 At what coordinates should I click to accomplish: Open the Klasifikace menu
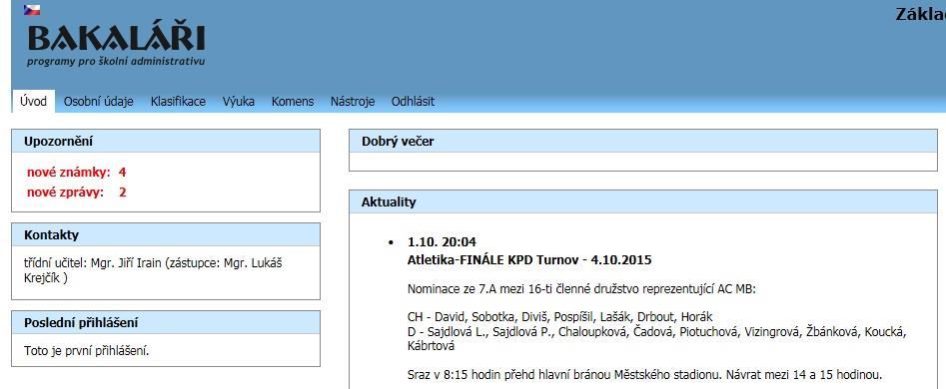click(x=178, y=101)
